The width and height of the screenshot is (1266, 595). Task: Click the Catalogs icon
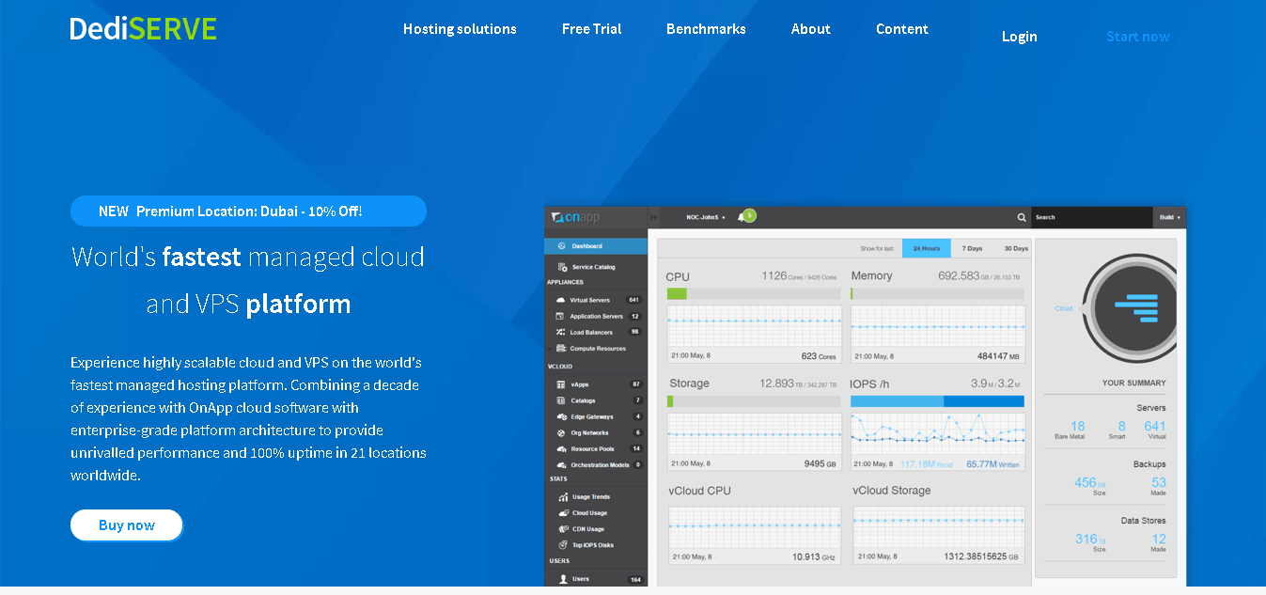(x=561, y=400)
